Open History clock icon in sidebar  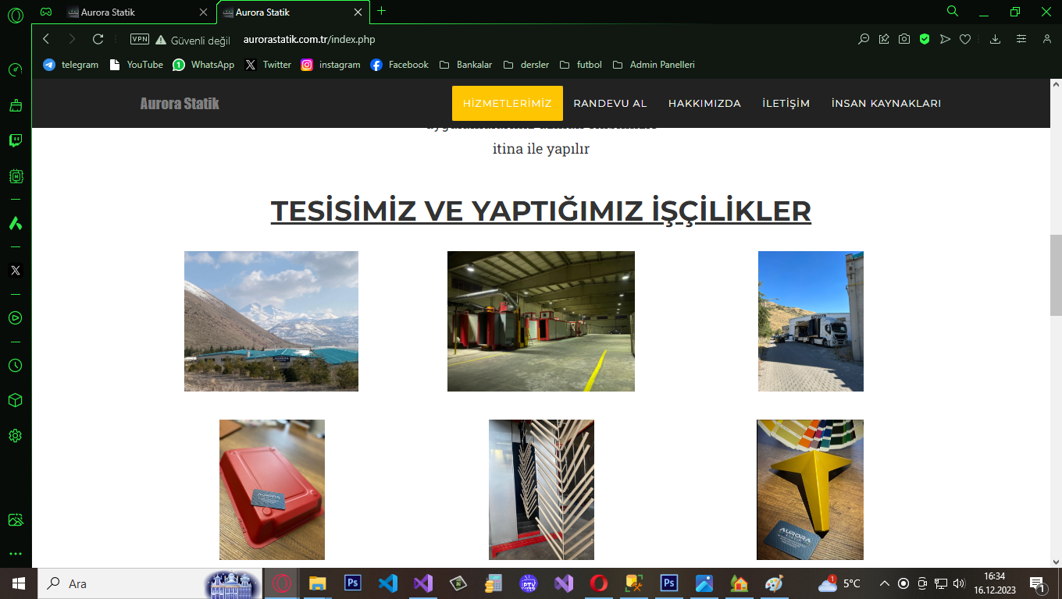pyautogui.click(x=15, y=366)
